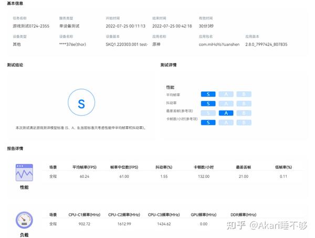The image size is (315, 238).
Task: Click the 帧率中位数(FPS) column header
Action: pos(124,167)
